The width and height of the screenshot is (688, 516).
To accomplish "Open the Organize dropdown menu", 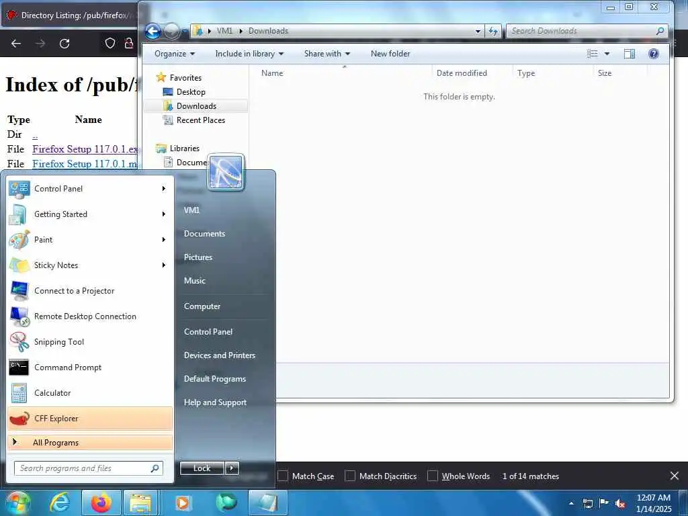I will pos(175,54).
